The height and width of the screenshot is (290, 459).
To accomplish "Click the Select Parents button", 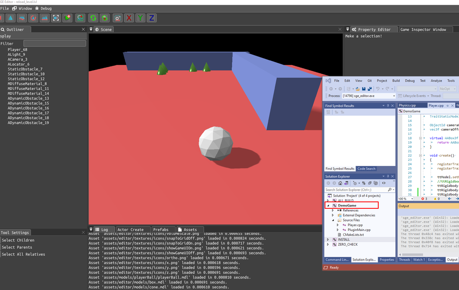I will (x=17, y=247).
